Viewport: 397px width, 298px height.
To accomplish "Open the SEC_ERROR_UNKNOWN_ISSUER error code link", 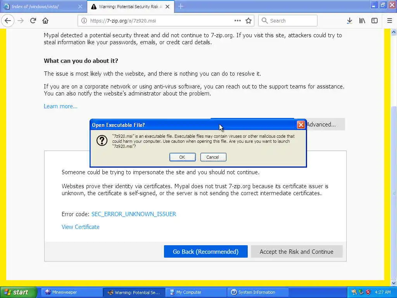I will tap(134, 214).
